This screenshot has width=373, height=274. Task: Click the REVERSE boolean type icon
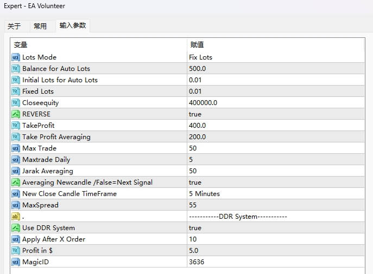pos(15,114)
